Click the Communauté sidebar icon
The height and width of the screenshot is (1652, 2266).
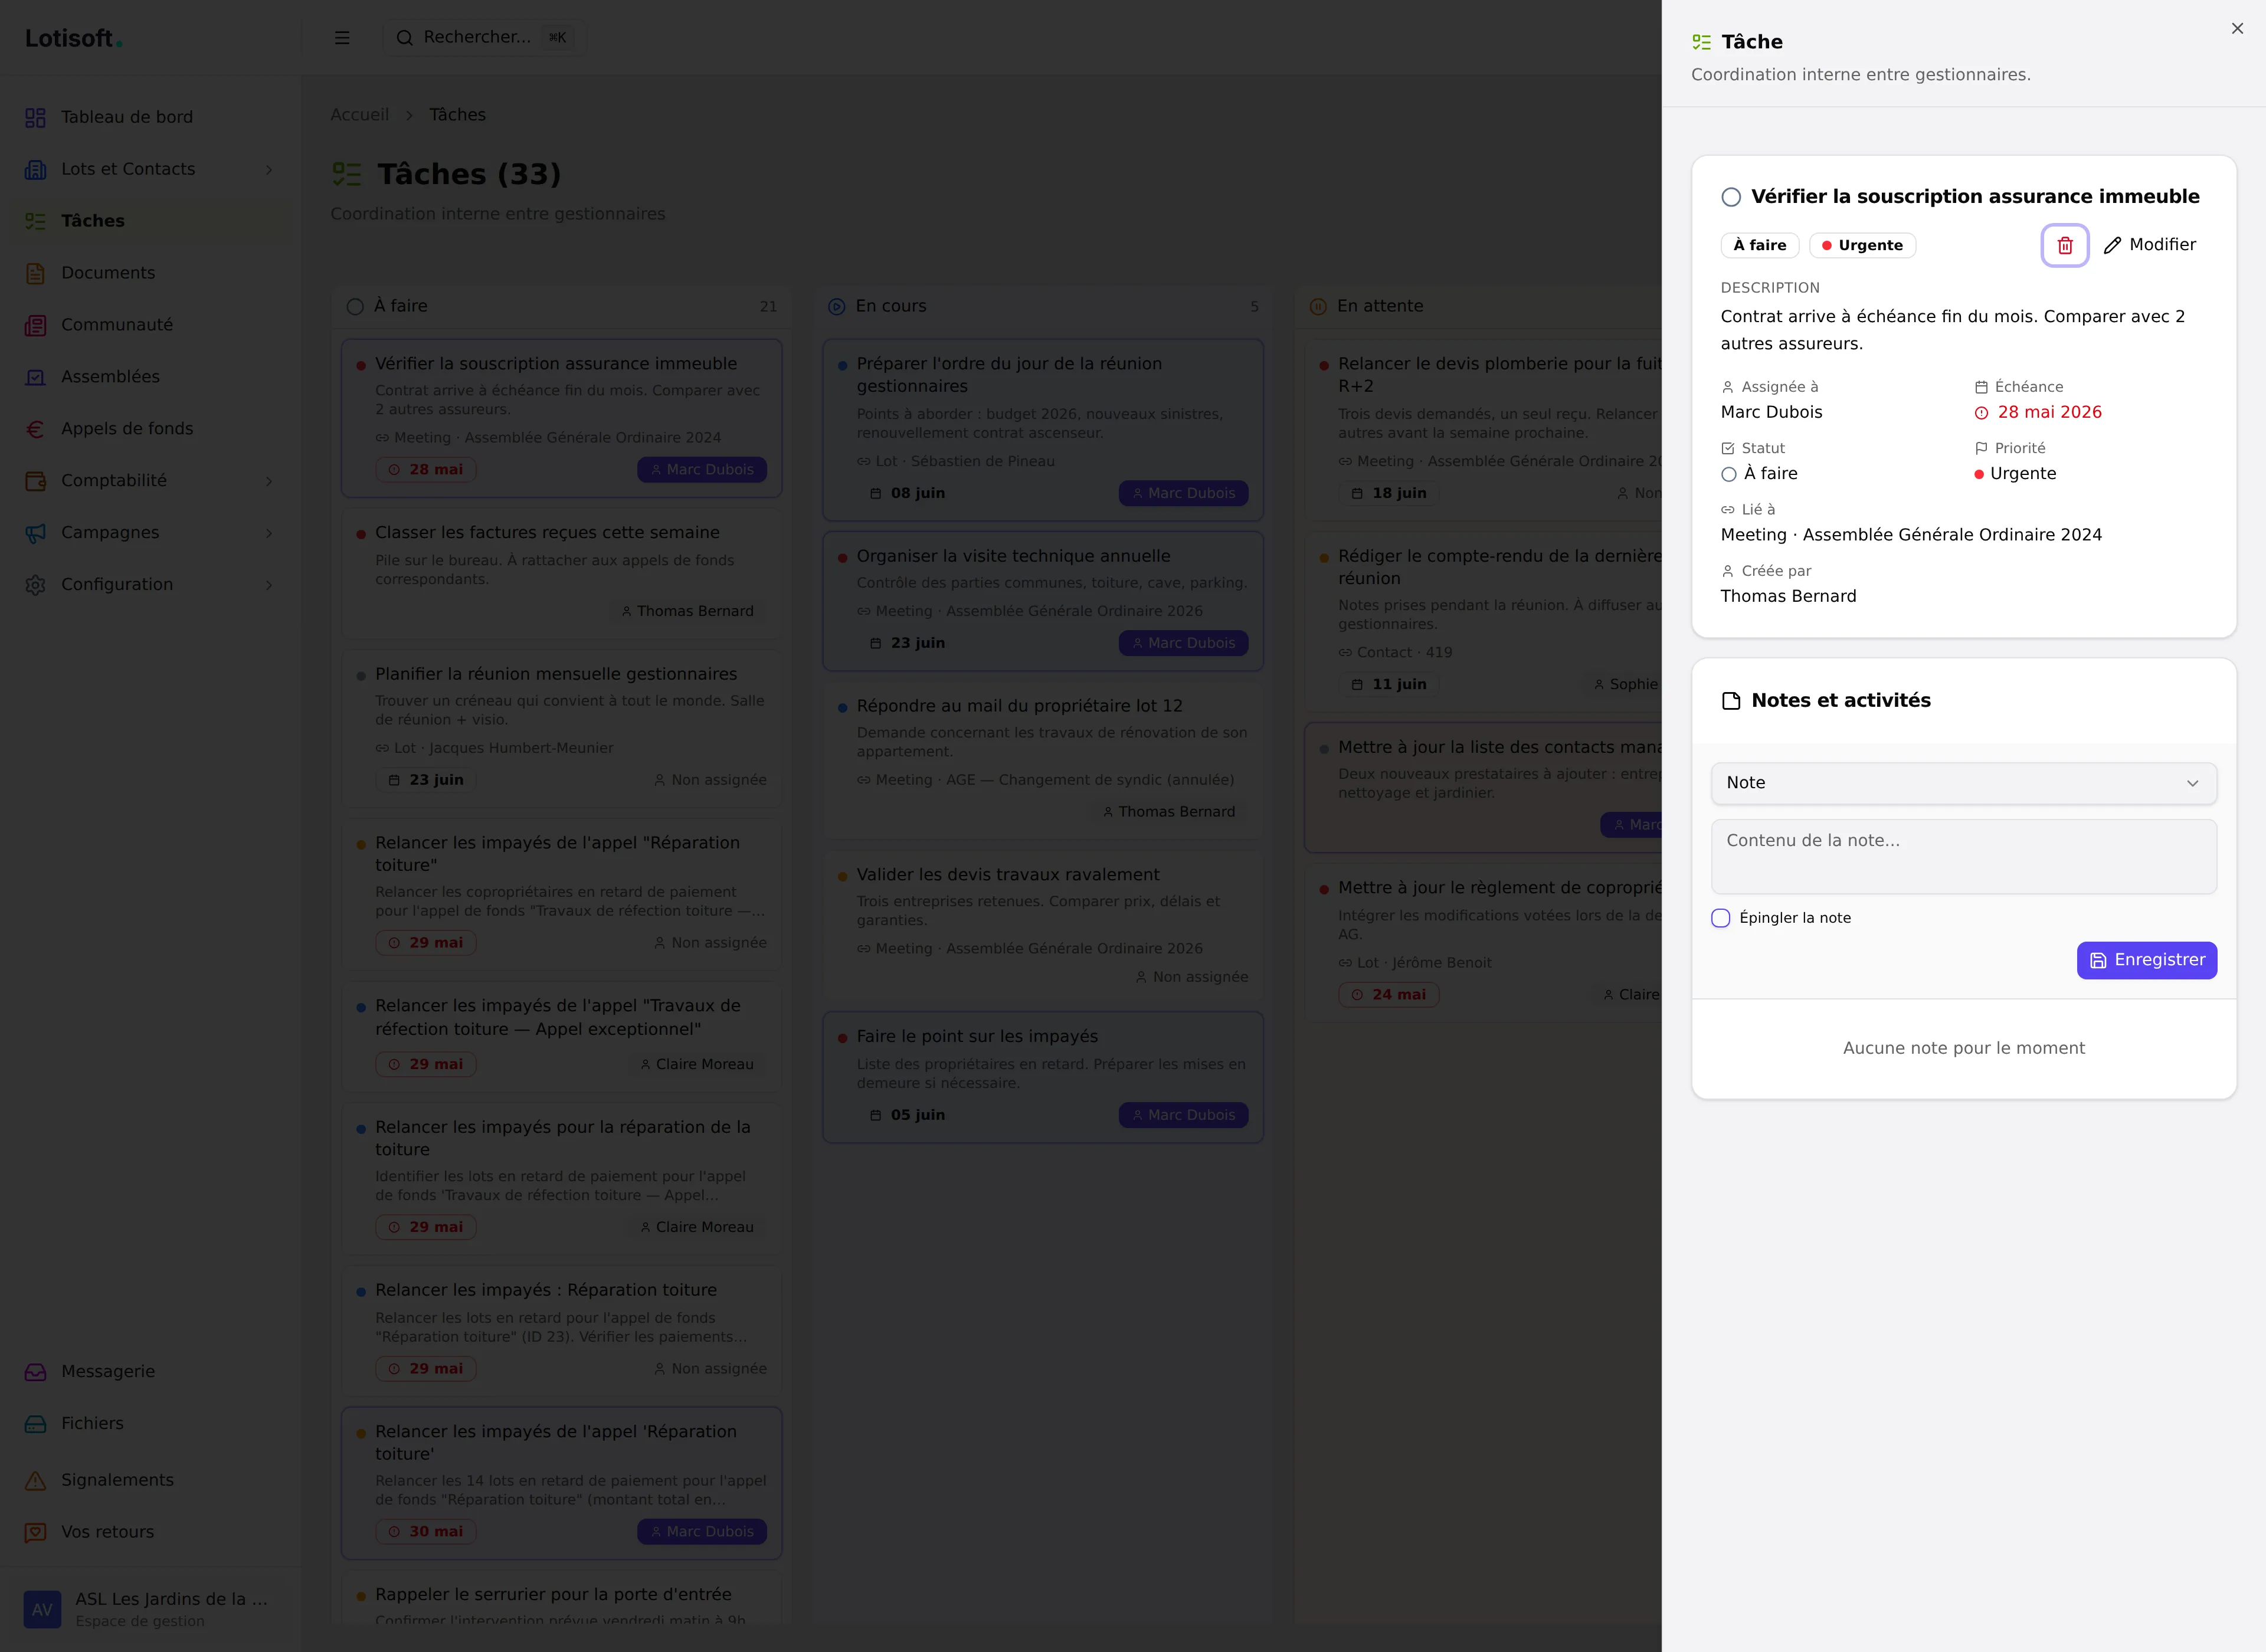(36, 325)
